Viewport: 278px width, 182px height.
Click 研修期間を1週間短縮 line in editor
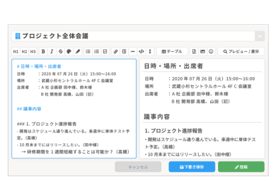[x=76, y=152]
